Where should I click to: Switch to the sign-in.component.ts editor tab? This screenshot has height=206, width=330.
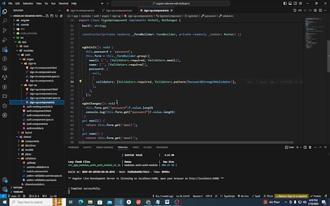tap(82, 10)
